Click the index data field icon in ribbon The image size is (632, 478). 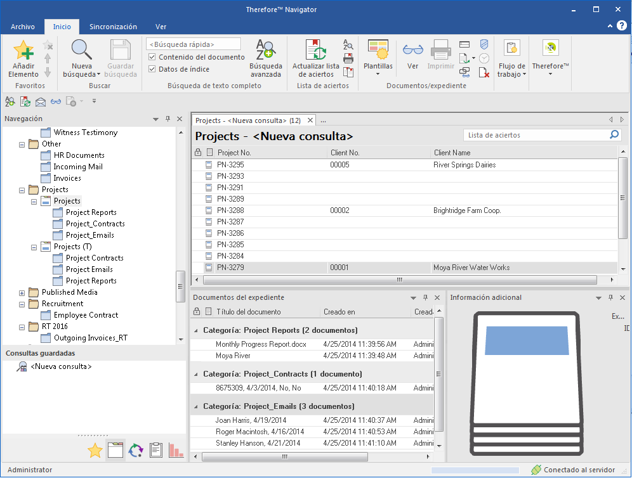(464, 44)
